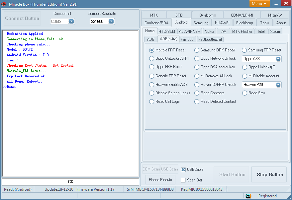Open the Oppo A33 model dropdown

click(278, 59)
